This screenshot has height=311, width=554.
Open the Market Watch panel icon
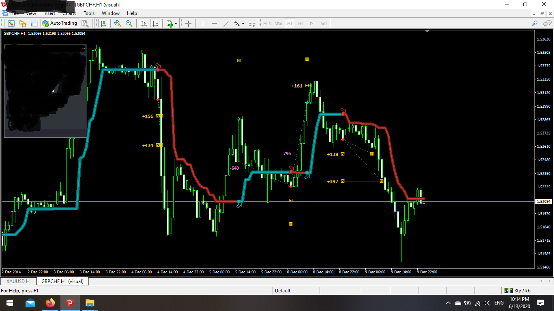pos(11,23)
